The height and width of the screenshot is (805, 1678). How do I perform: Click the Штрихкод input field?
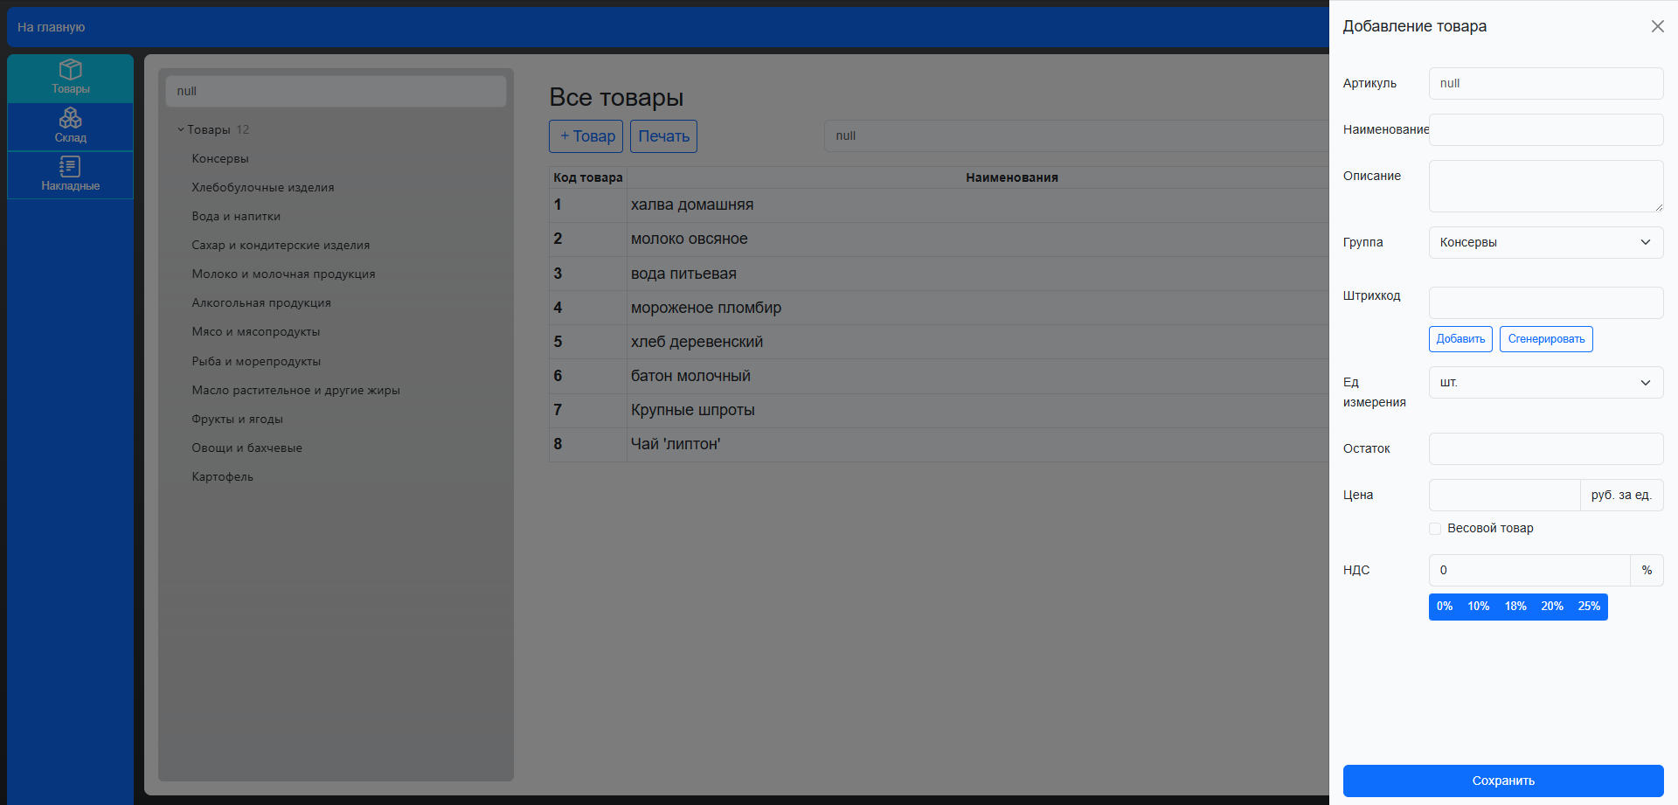(1545, 302)
